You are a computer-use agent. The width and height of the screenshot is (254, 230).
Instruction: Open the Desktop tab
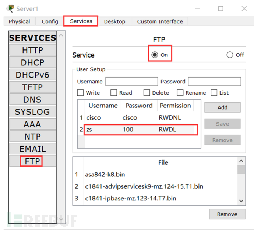click(114, 21)
